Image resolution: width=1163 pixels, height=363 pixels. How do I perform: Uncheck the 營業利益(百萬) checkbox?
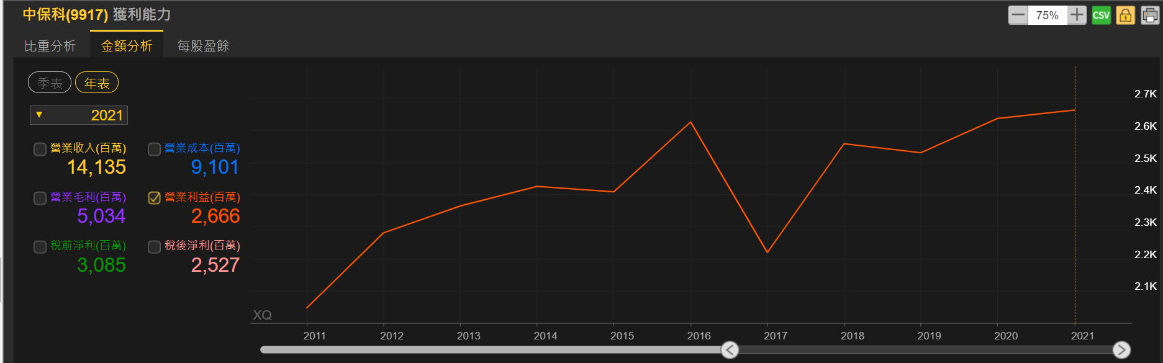click(154, 198)
